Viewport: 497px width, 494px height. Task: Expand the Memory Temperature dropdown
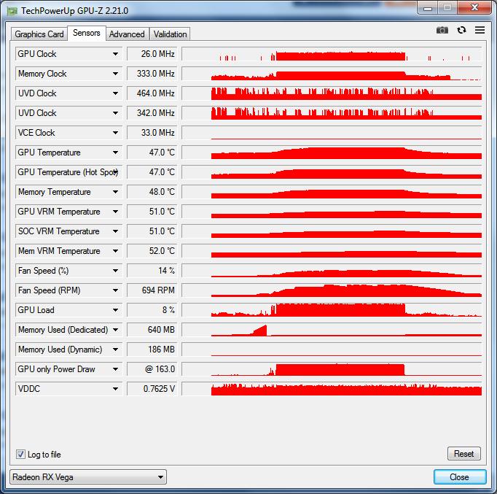(115, 192)
